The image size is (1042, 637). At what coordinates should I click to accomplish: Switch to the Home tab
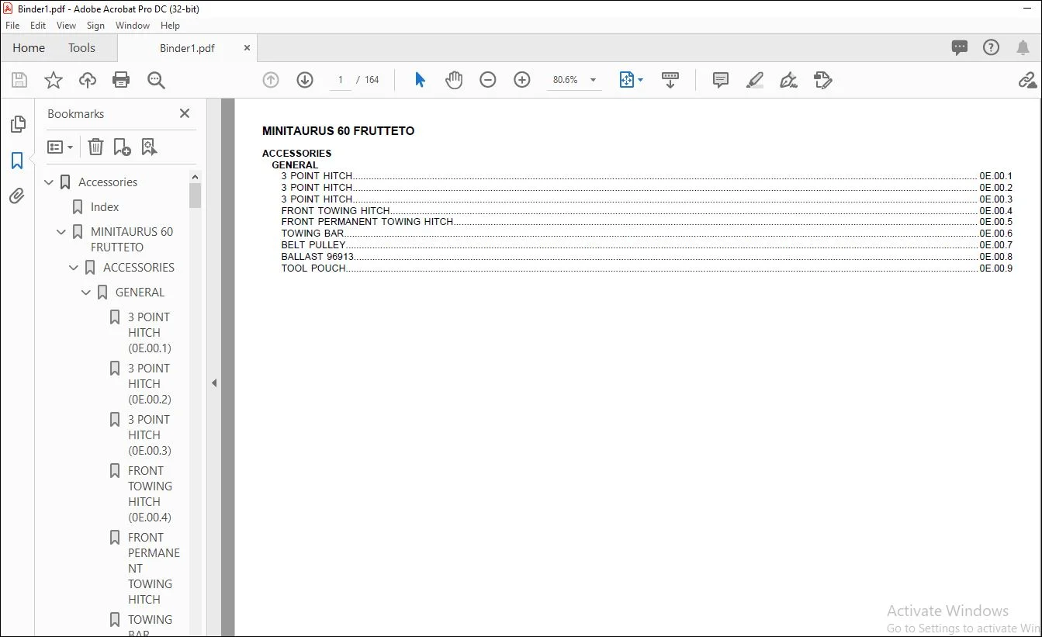(x=29, y=48)
